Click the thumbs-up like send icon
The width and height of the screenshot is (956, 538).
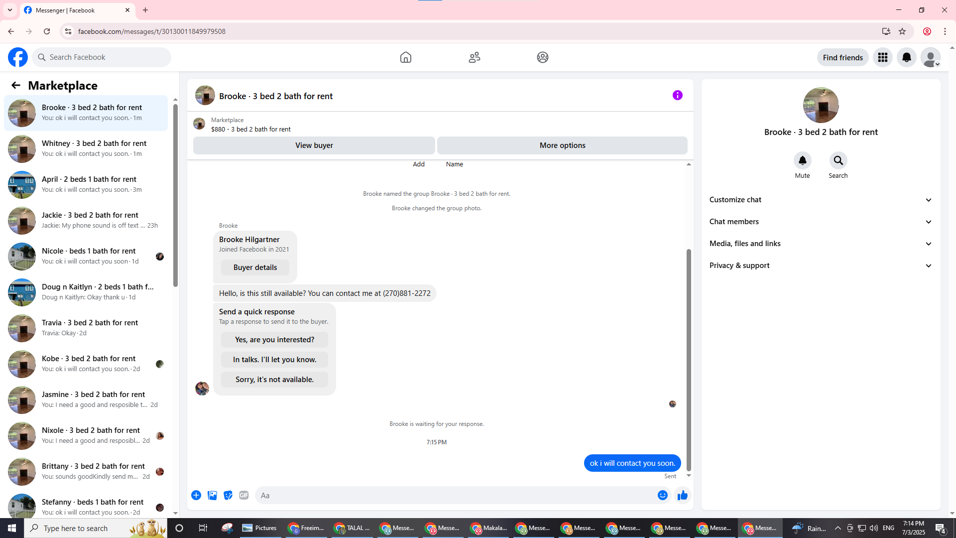click(682, 495)
